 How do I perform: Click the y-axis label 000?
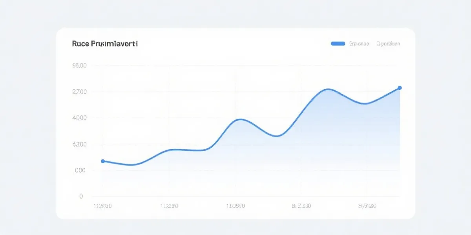point(80,170)
